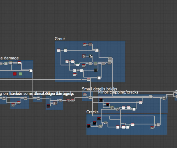
Task: Click the "Grout" frame title
Action: click(x=60, y=39)
